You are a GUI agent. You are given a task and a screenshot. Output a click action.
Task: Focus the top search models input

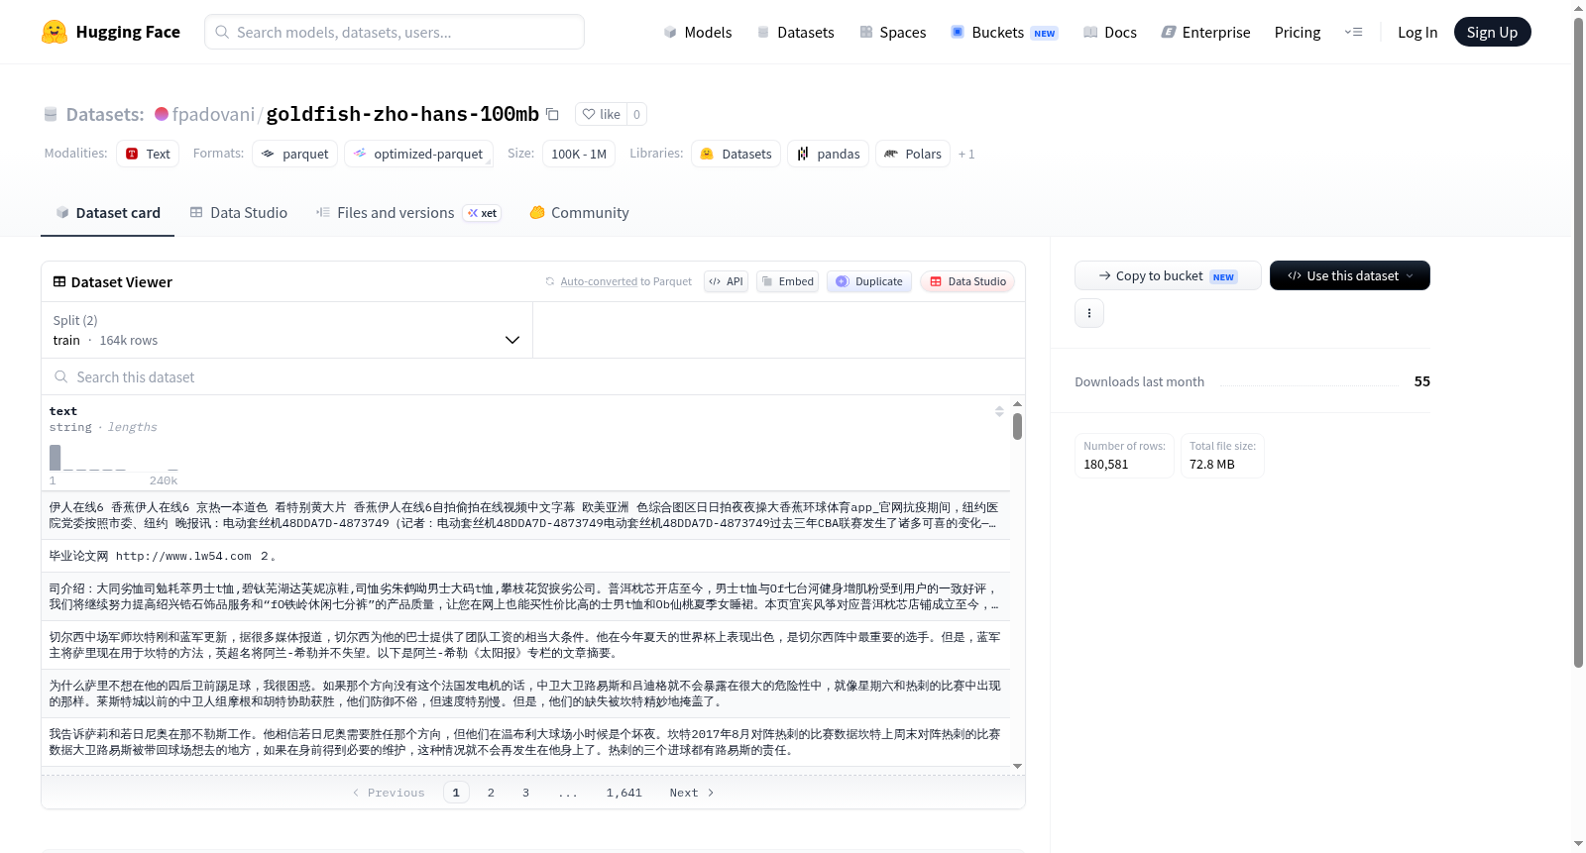coord(395,32)
